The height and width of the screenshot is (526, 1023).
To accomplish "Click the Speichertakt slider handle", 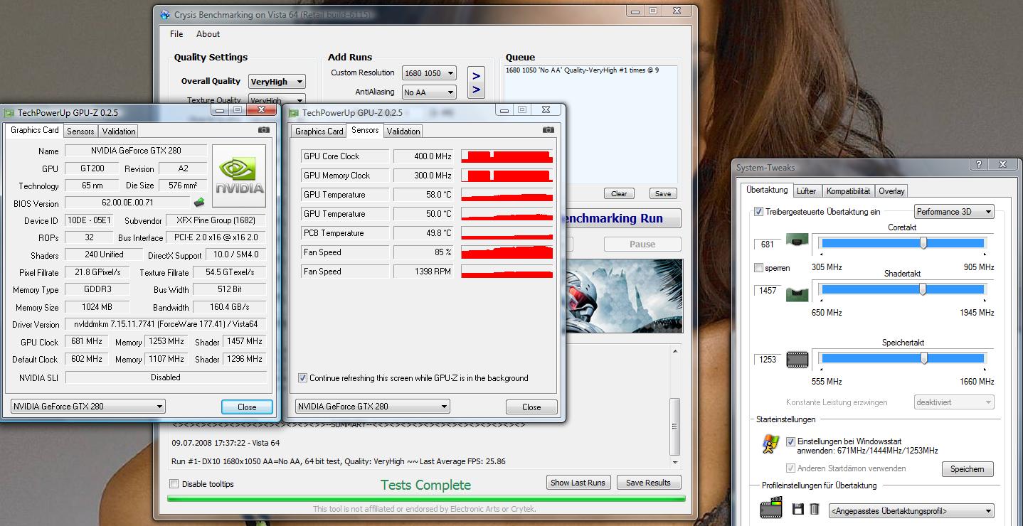I will tap(924, 358).
